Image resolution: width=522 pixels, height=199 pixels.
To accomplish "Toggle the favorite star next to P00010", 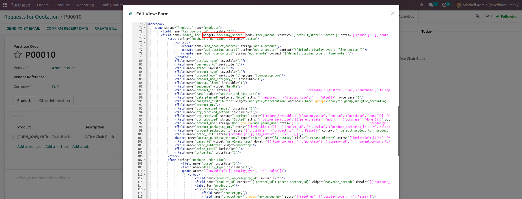I will [18, 54].
